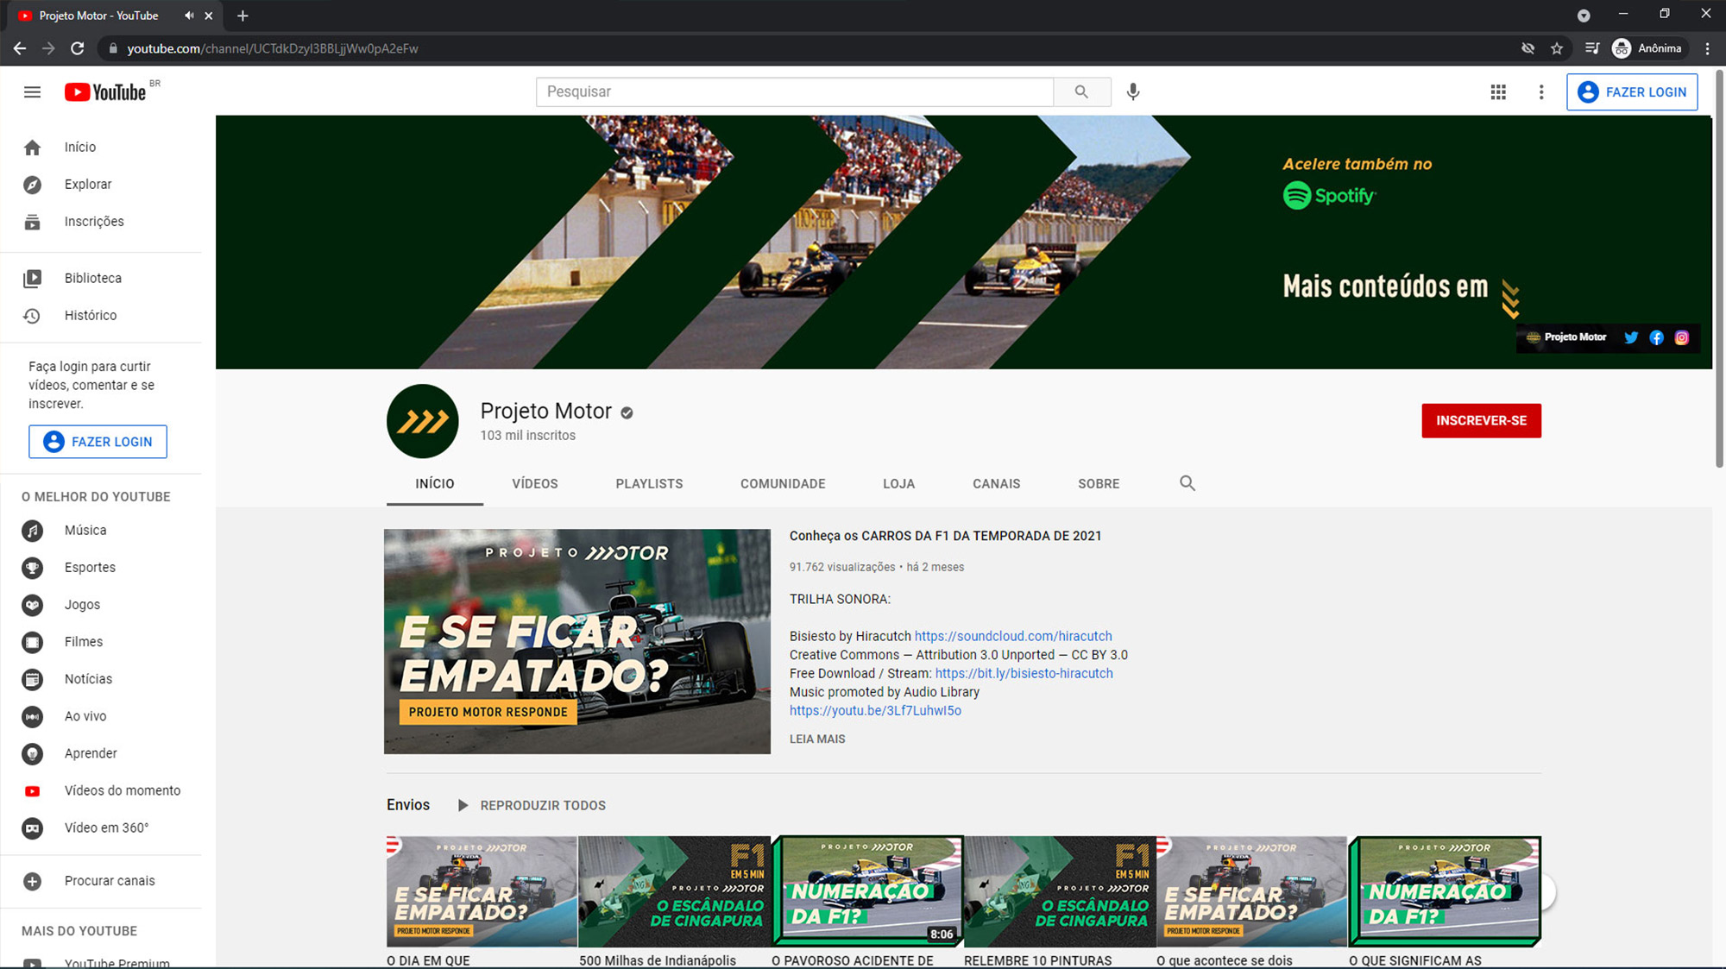This screenshot has width=1726, height=969.
Task: Click the YouTube logo
Action: [105, 92]
